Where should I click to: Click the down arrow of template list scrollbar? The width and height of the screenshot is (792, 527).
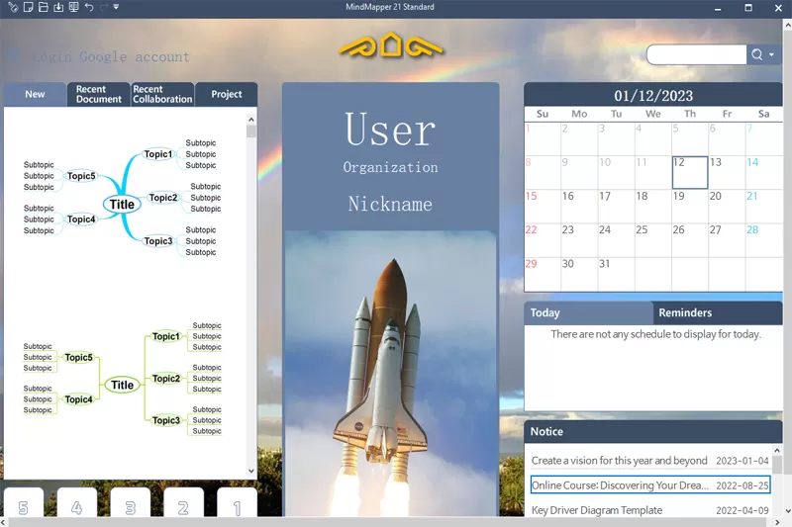(251, 471)
